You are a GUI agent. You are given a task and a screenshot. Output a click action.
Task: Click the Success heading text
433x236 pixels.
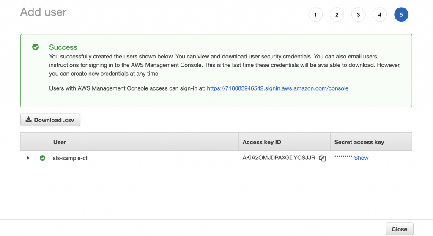pos(63,47)
